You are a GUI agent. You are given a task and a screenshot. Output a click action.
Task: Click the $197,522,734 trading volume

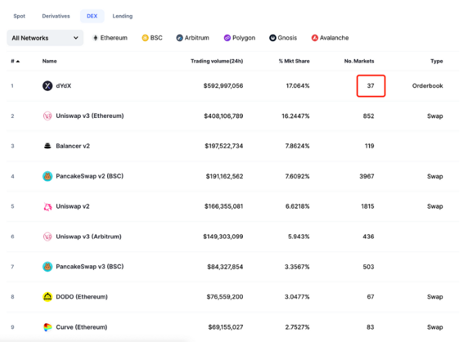[224, 146]
